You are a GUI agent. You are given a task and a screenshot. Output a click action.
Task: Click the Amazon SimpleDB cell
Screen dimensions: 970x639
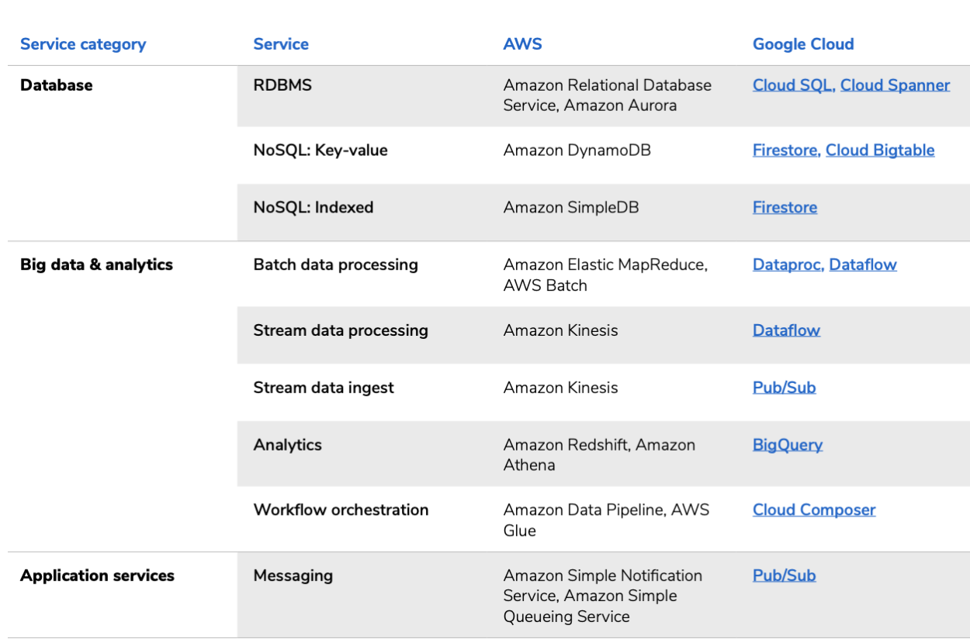coord(570,208)
